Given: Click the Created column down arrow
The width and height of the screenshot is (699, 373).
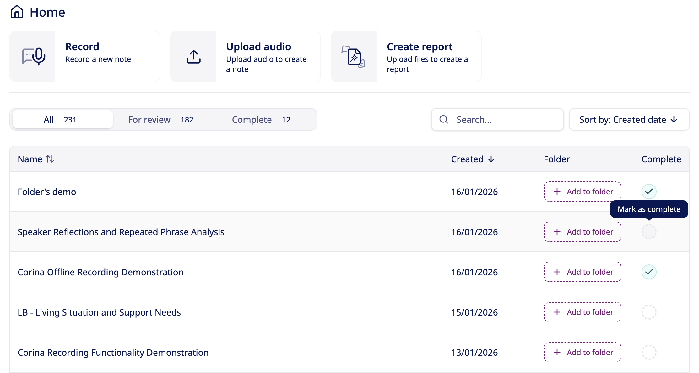Looking at the screenshot, I should tap(491, 159).
